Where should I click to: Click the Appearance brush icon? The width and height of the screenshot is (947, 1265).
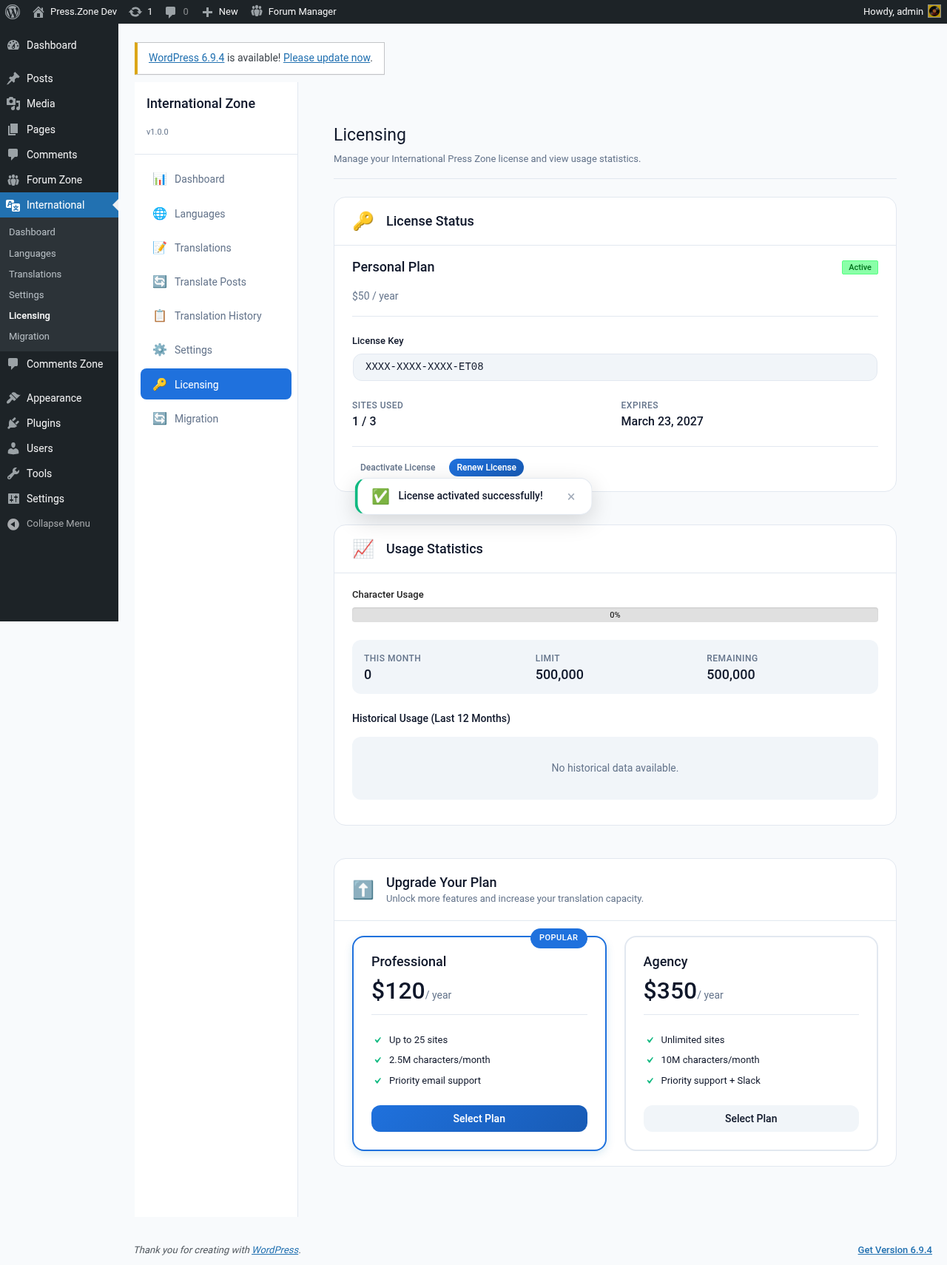[13, 398]
